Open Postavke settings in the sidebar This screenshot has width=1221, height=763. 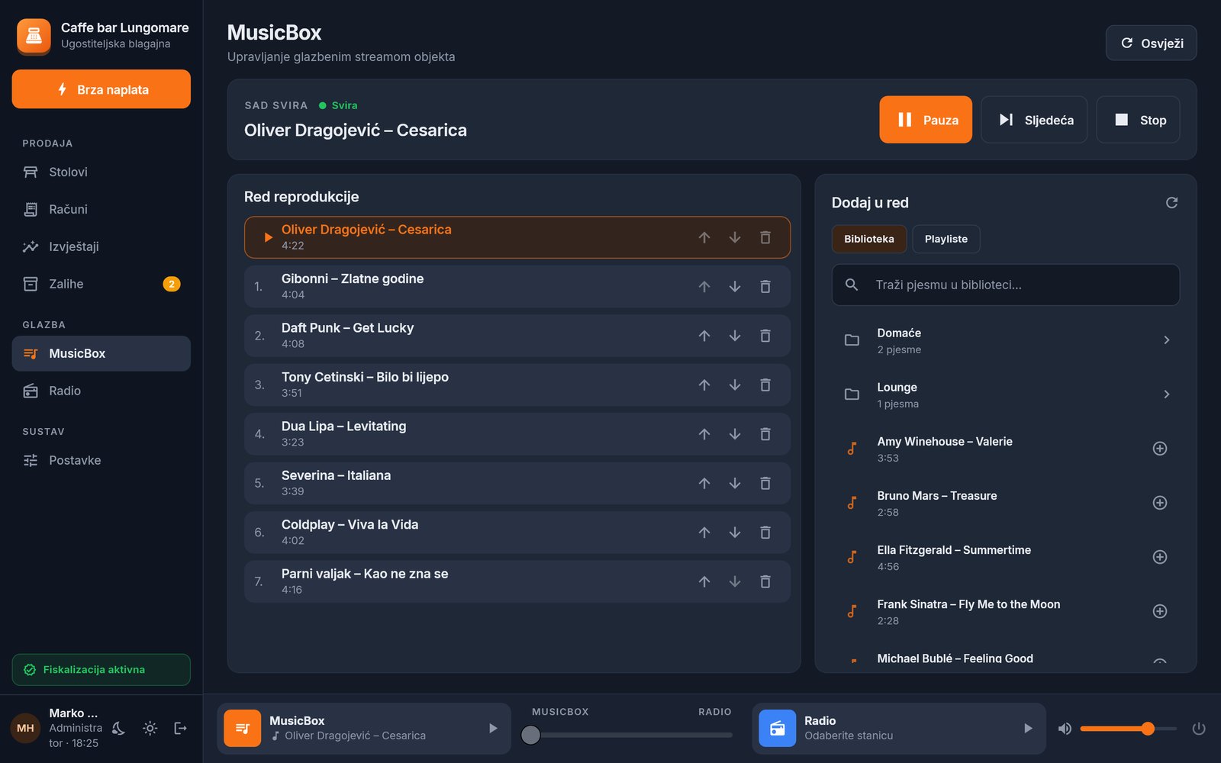[101, 460]
